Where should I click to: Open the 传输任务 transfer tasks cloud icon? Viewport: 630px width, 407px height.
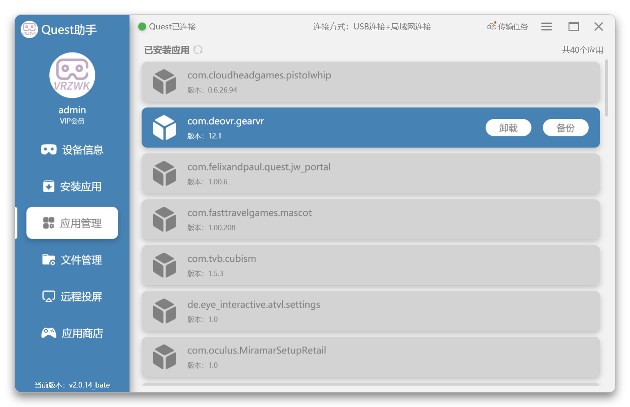(x=491, y=26)
